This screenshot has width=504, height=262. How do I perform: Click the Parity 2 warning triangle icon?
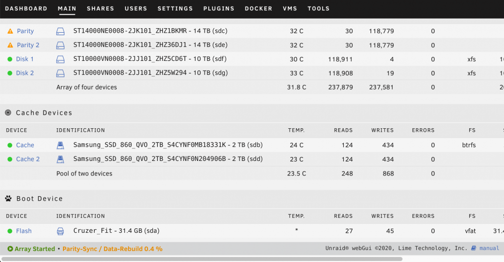click(10, 45)
